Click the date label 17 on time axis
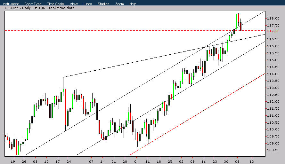Screen dimensions: 285x164 (58, 162)
